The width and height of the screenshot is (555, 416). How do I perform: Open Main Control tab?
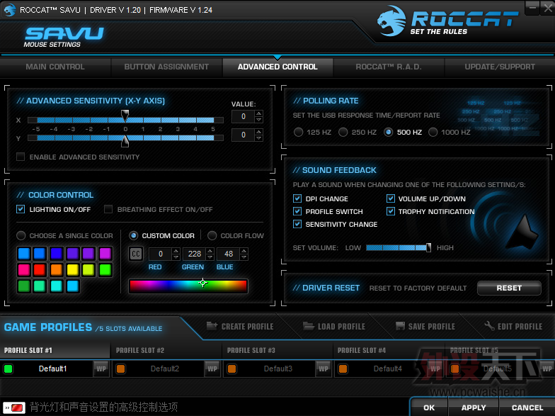click(55, 67)
